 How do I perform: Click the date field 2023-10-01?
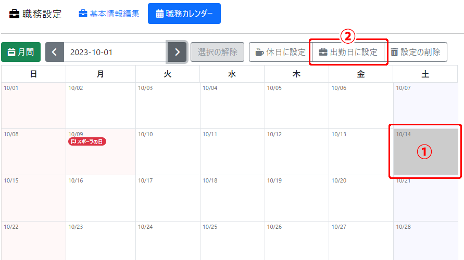[116, 53]
